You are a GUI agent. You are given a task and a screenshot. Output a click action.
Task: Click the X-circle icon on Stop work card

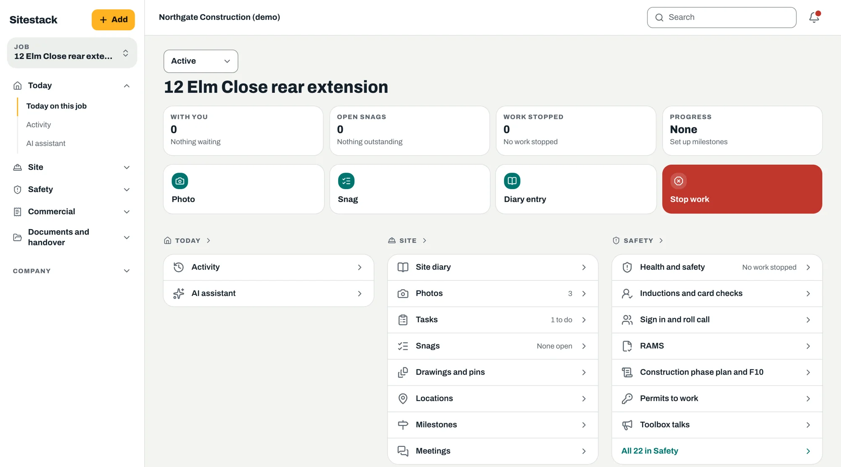click(678, 181)
